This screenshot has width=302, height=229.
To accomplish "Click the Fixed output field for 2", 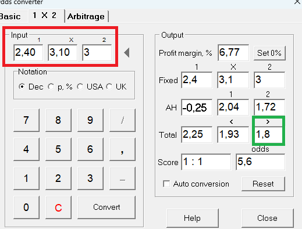I will [269, 80].
